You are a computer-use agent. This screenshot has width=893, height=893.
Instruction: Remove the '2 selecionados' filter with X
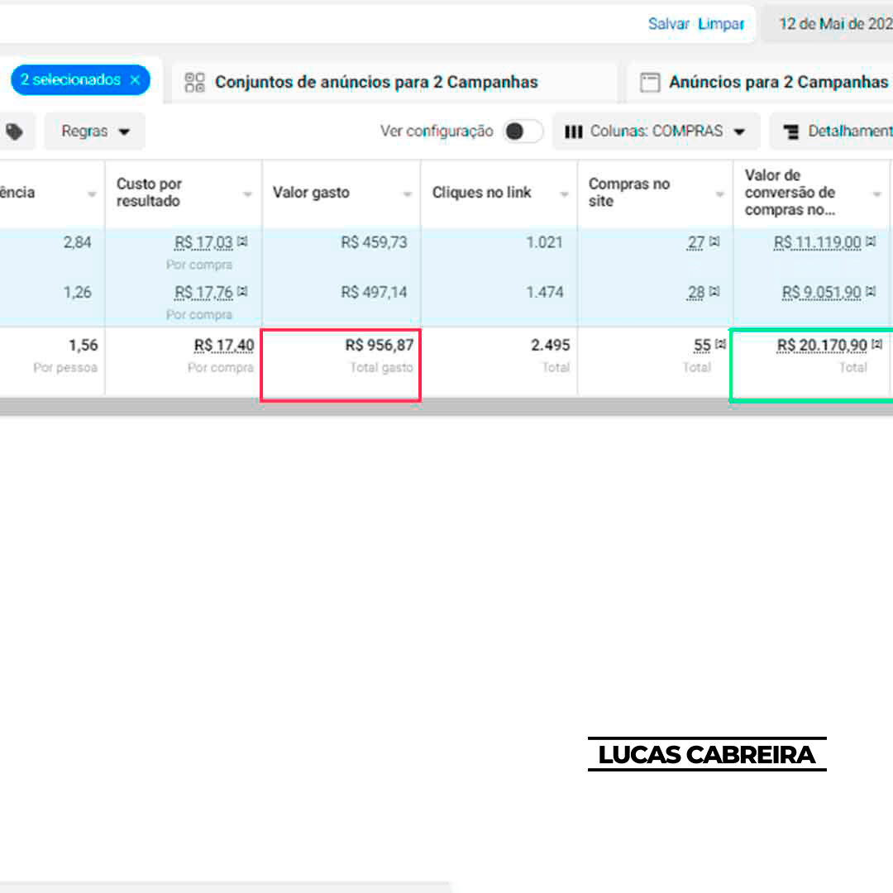(136, 80)
